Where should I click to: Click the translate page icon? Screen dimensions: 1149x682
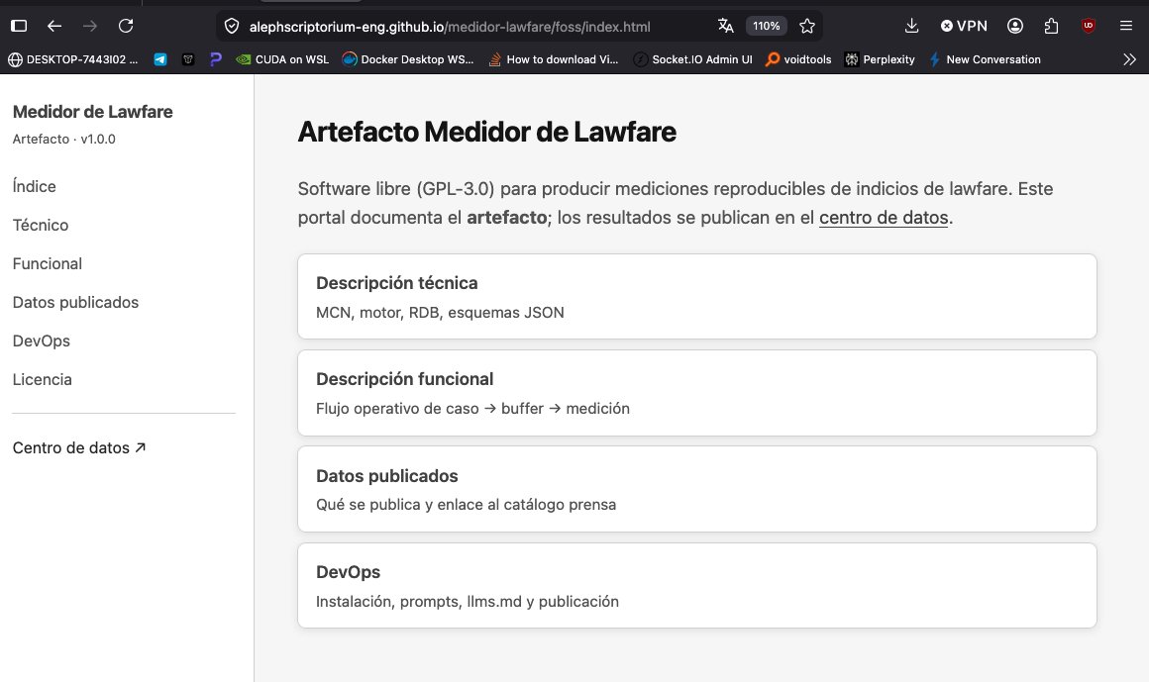tap(725, 26)
